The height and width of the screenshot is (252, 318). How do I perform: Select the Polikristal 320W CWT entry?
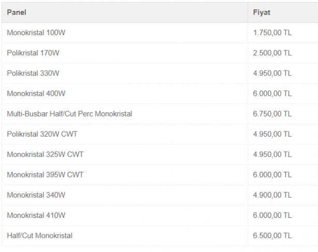(x=42, y=134)
